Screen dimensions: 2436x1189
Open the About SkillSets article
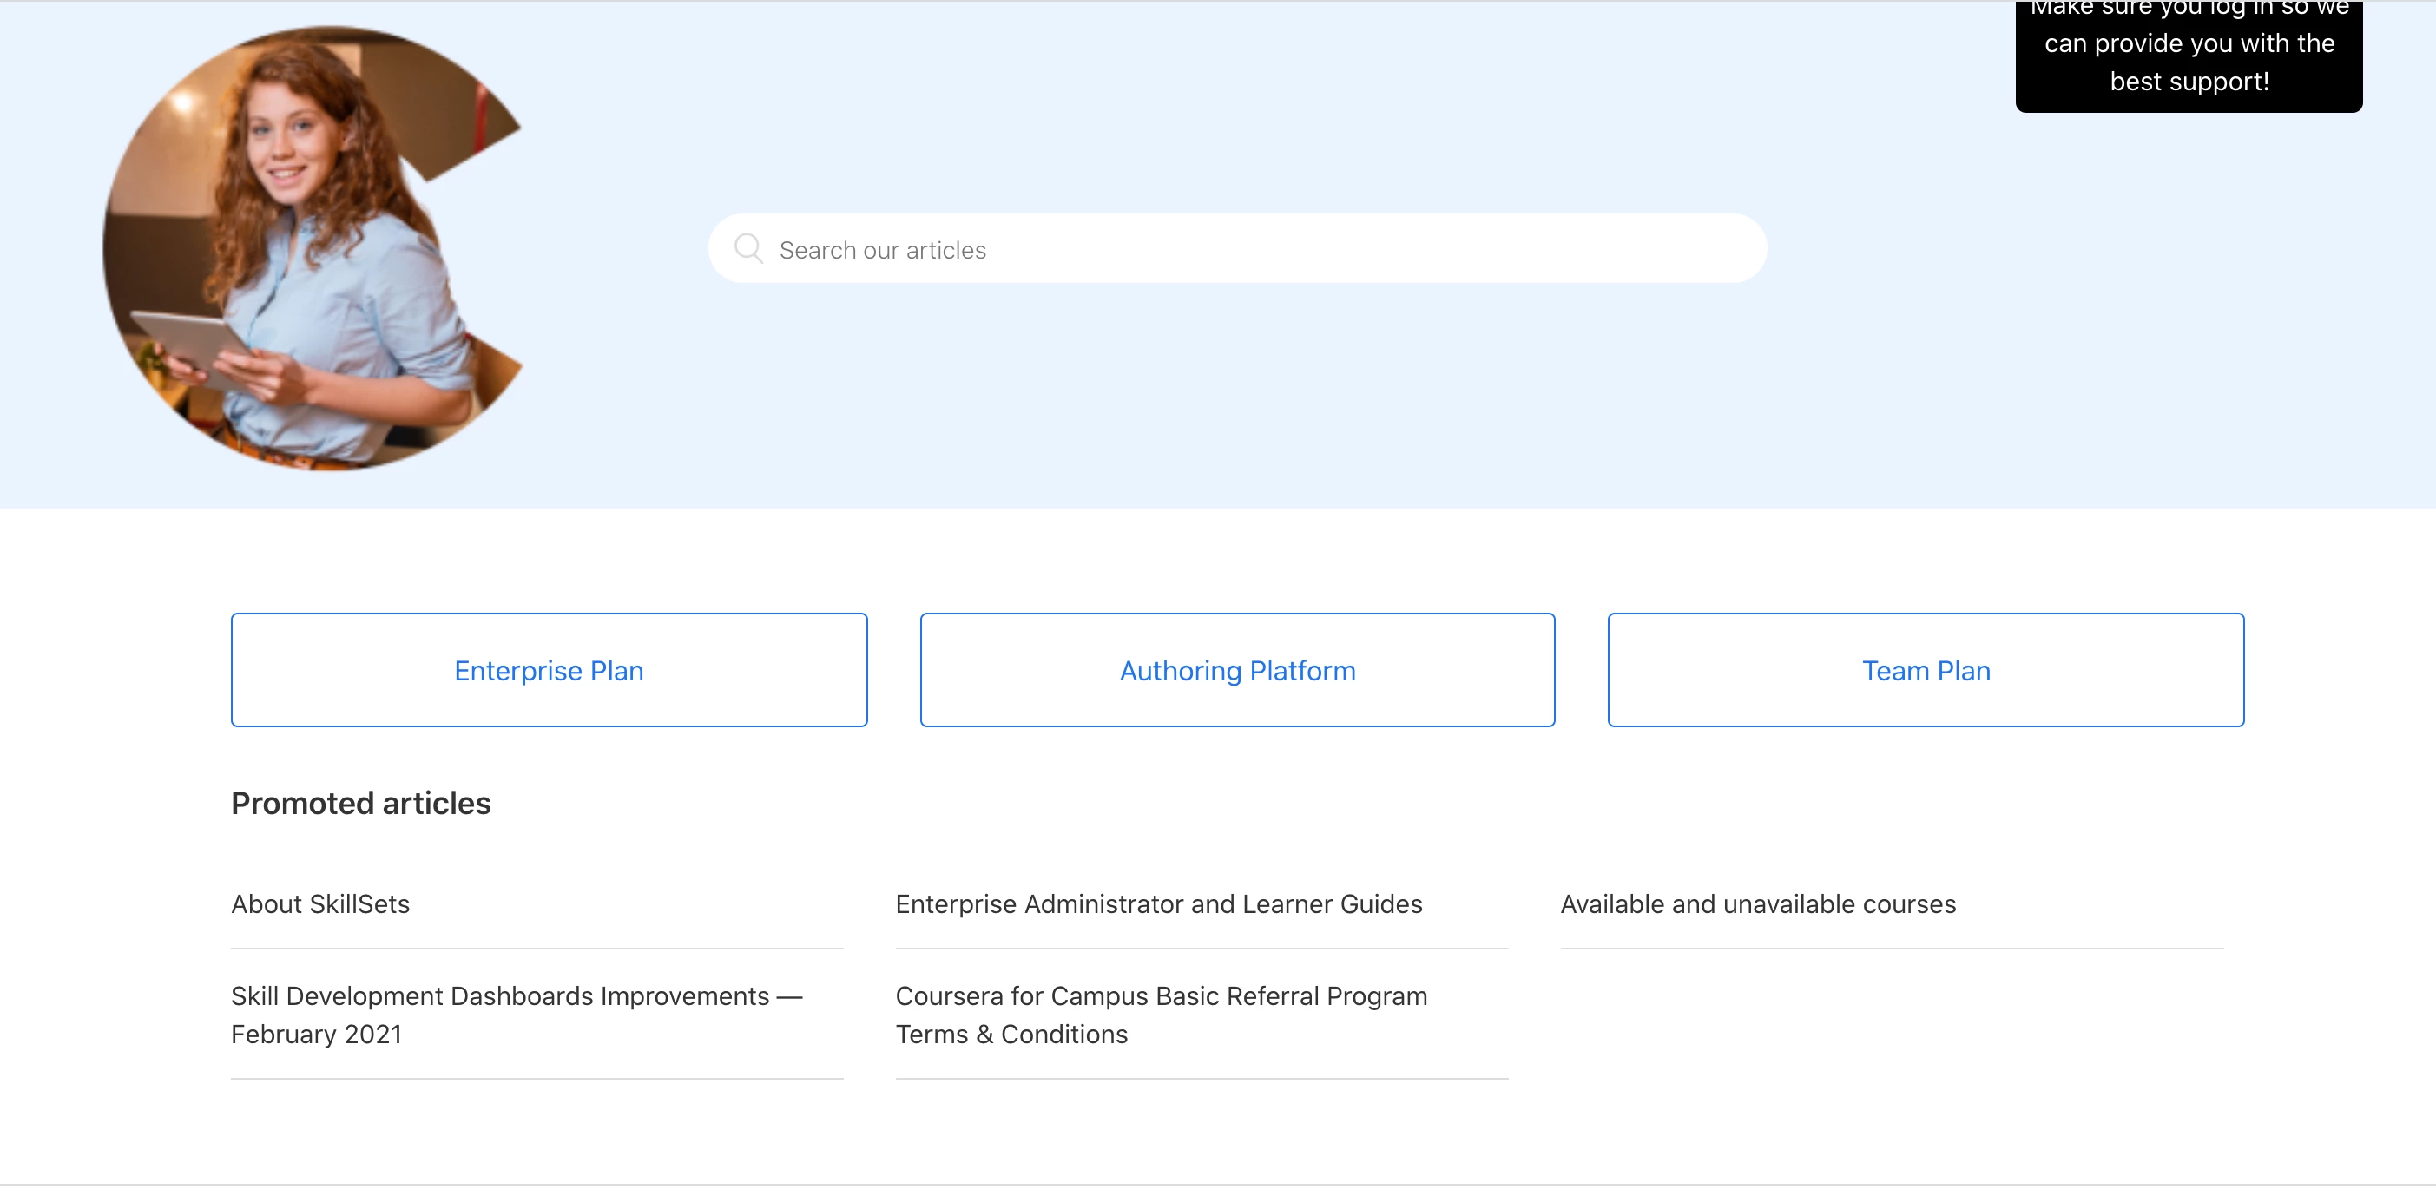click(319, 903)
